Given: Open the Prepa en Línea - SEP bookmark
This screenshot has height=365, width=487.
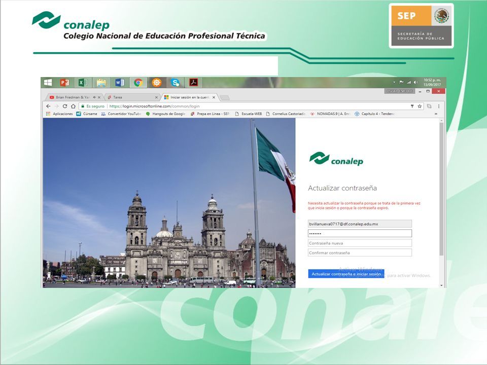Looking at the screenshot, I should pos(210,114).
